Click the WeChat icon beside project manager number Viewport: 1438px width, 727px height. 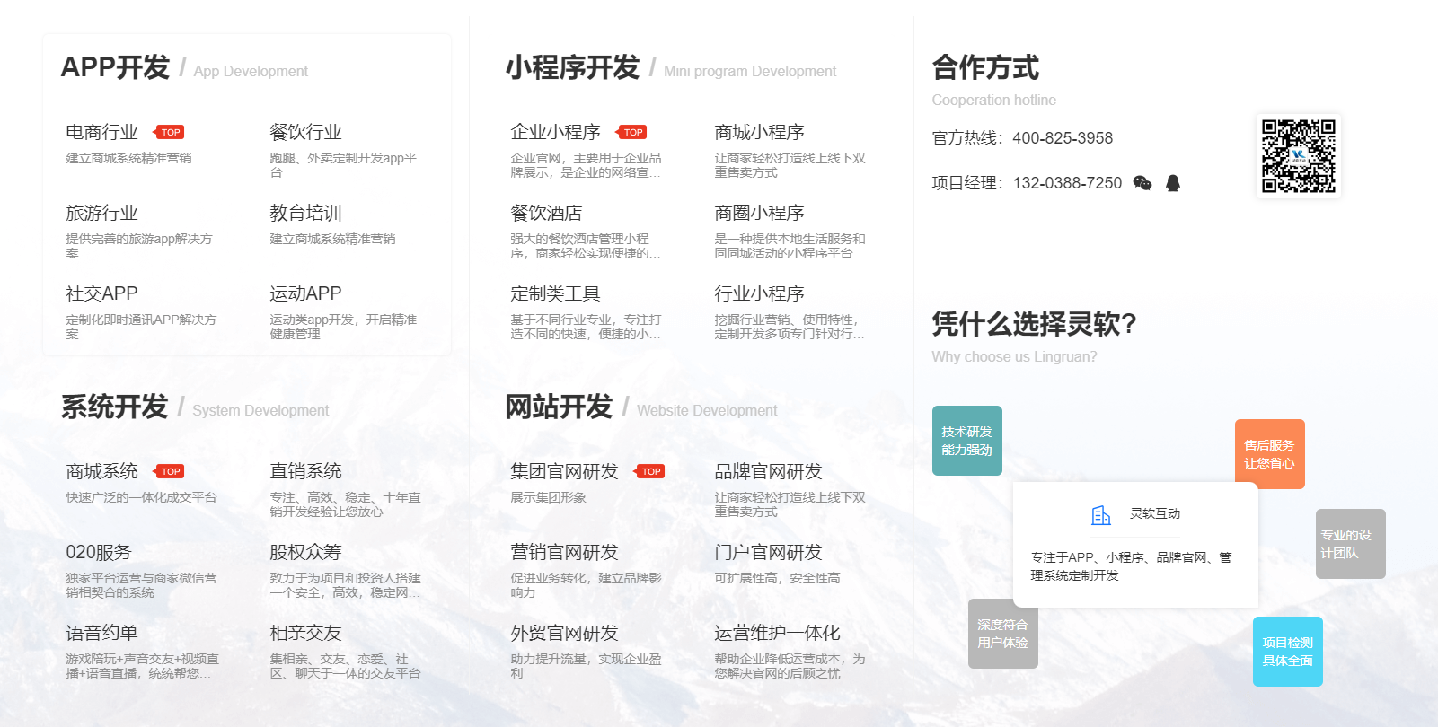[1142, 183]
